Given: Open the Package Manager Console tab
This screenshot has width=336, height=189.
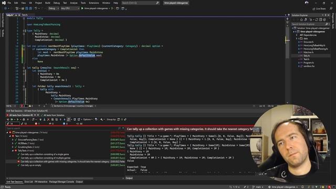Looking at the screenshot, I should [x=61, y=182].
